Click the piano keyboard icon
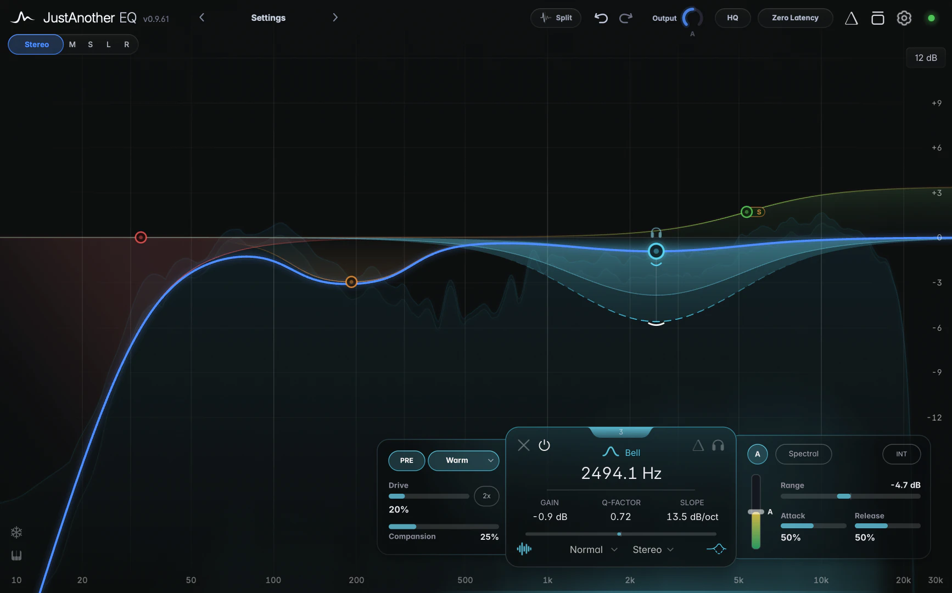952x593 pixels. [x=16, y=555]
